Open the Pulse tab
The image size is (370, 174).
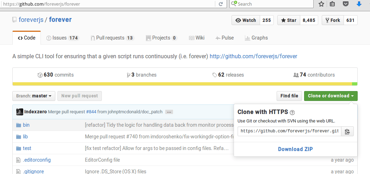click(224, 38)
